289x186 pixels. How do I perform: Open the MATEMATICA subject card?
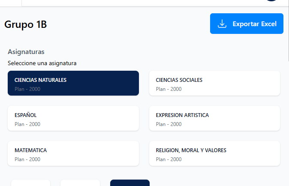(x=73, y=153)
